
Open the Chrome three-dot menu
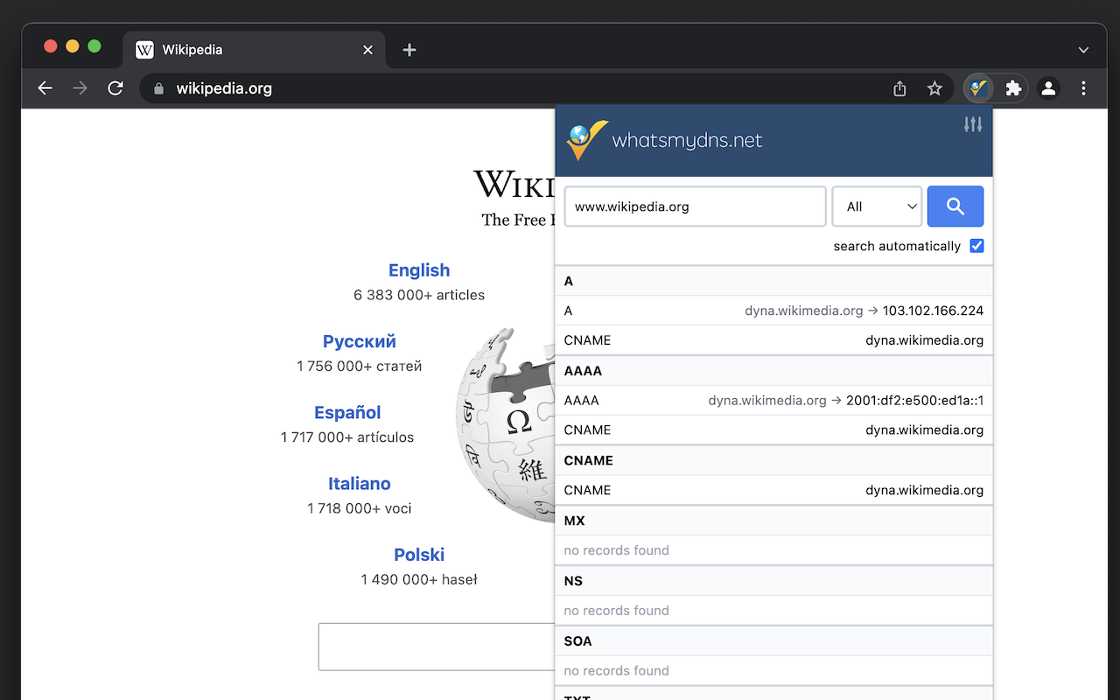pyautogui.click(x=1083, y=88)
